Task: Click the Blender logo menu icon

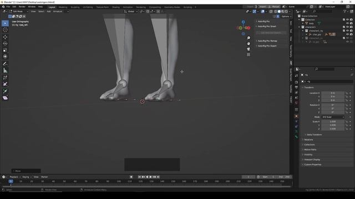Action: (3, 7)
